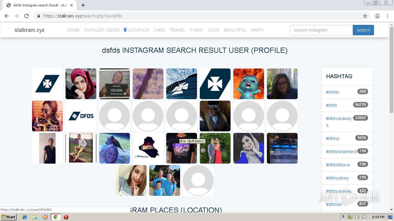
Task: Click the blue search button
Action: [x=363, y=30]
